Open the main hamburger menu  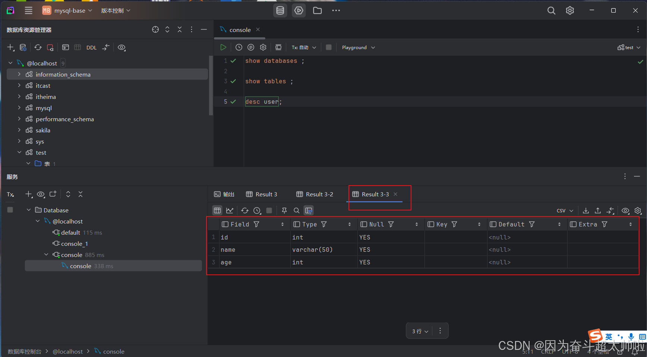click(x=28, y=10)
